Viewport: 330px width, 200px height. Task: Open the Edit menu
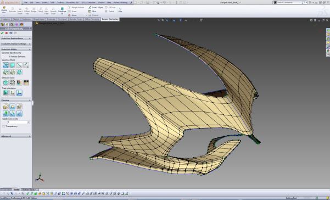[x=31, y=3]
